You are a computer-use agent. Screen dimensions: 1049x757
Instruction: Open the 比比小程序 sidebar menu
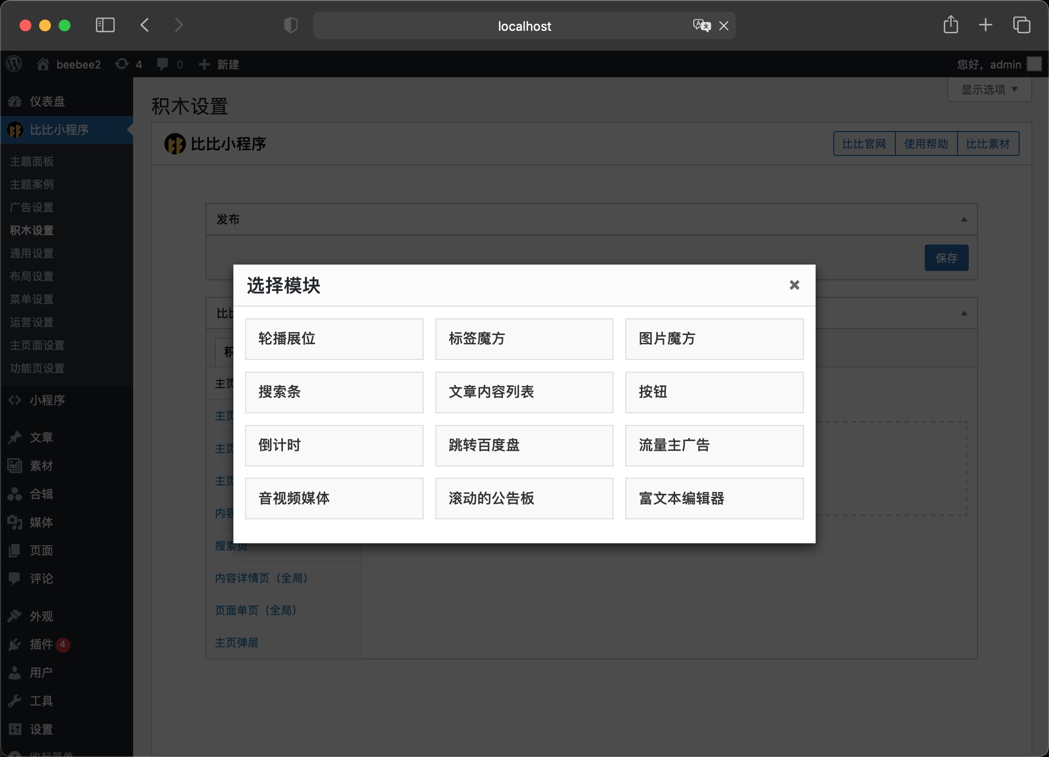(67, 130)
